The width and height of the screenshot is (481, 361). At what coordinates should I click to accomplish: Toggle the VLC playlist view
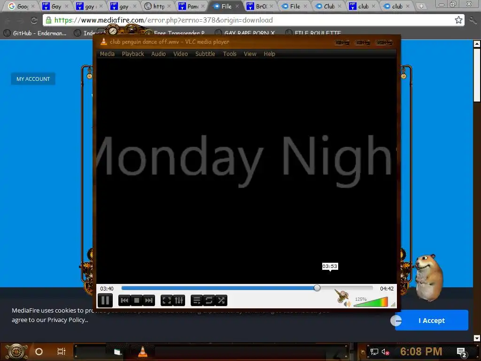point(197,300)
